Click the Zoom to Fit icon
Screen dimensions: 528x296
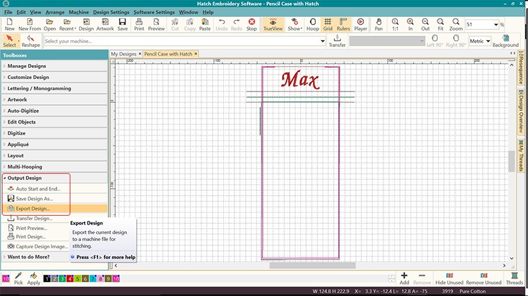441,24
